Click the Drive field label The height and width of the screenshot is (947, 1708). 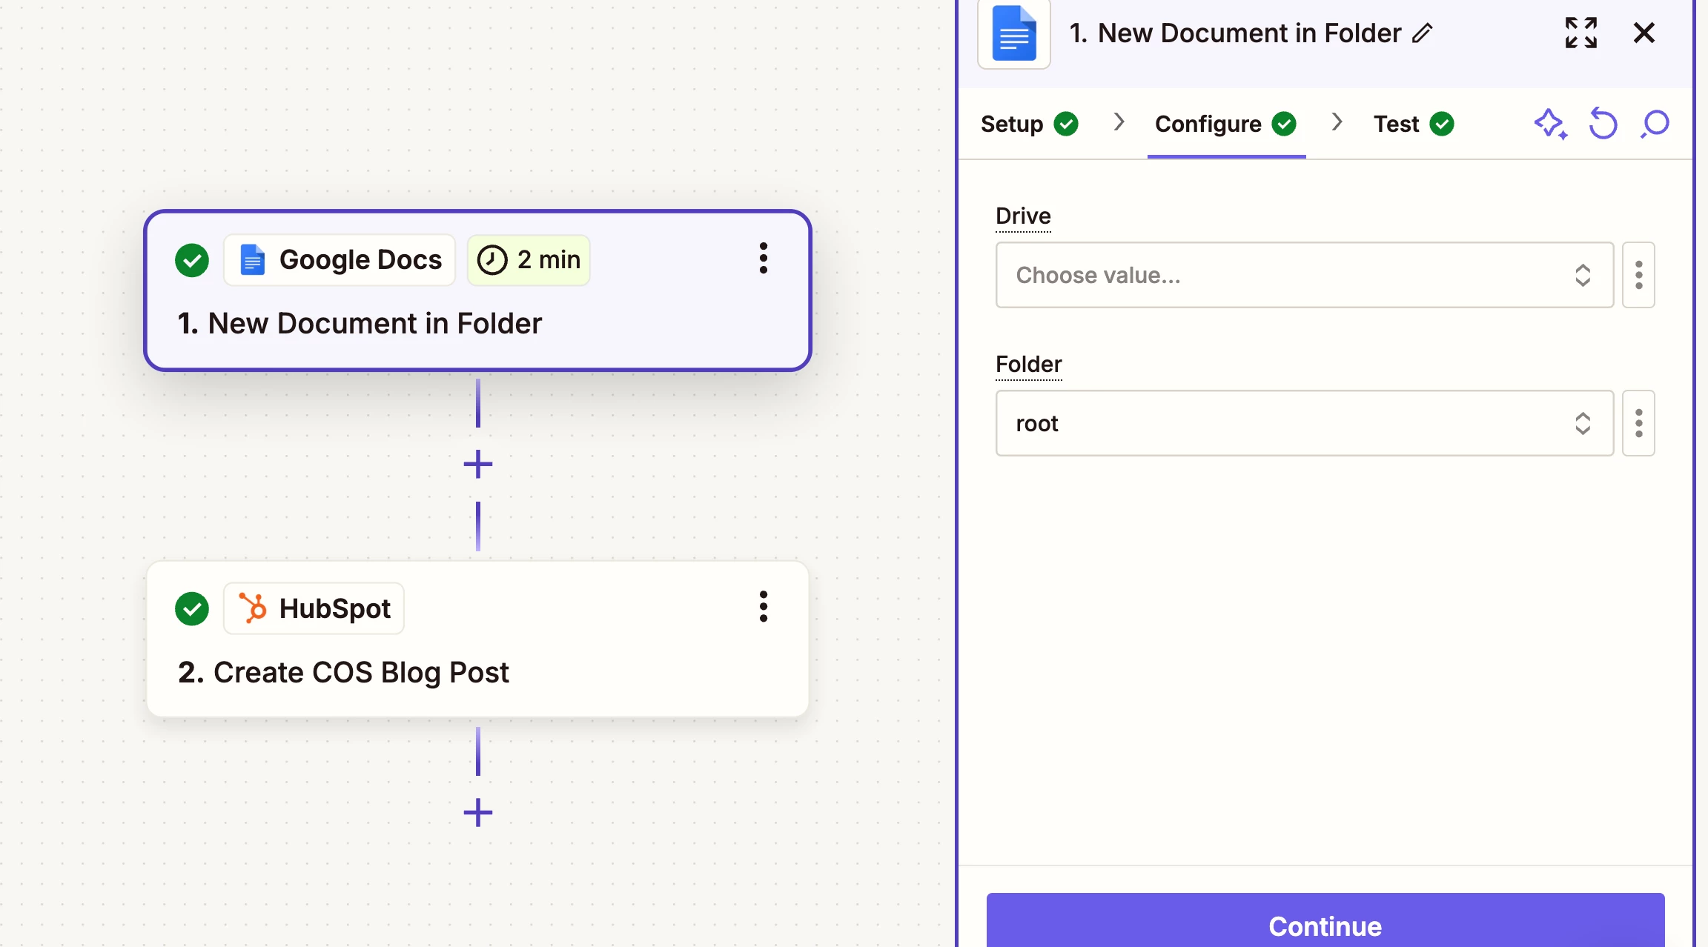tap(1023, 216)
